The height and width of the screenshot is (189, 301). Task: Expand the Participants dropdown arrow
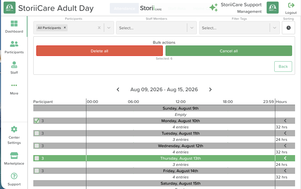(109, 28)
